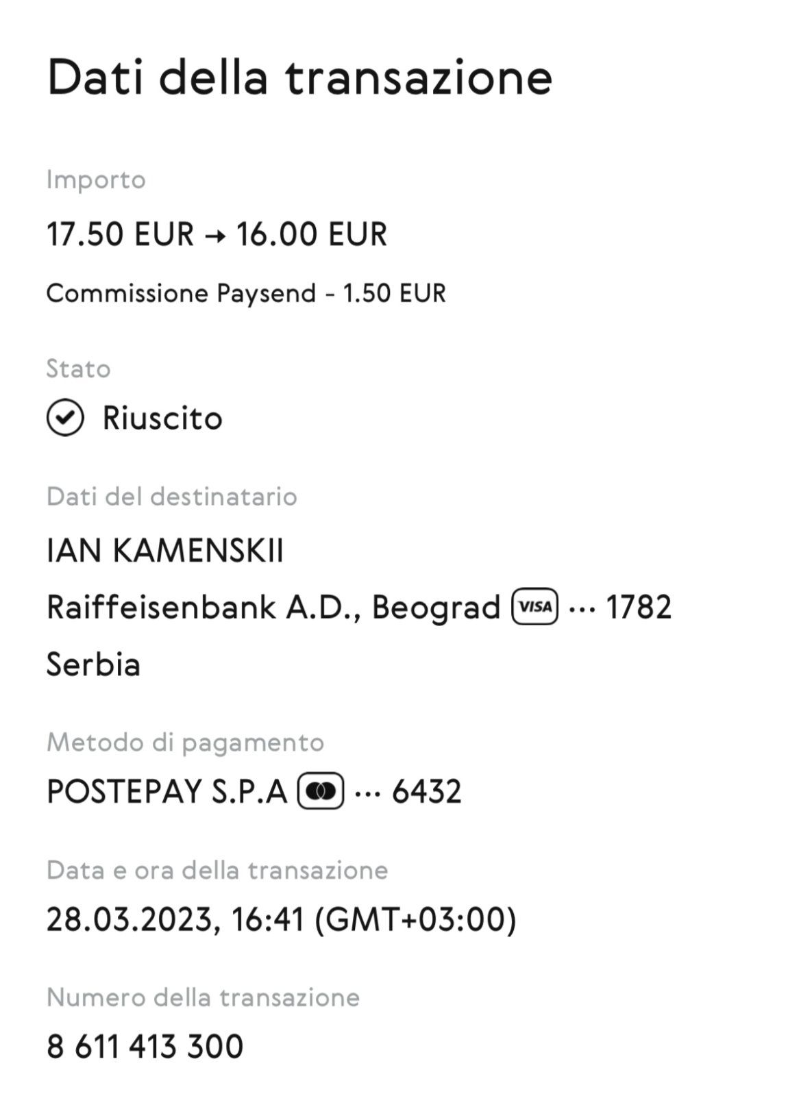The image size is (788, 1096).
Task: Select the "Dati del destinatario" label
Action: 171,497
